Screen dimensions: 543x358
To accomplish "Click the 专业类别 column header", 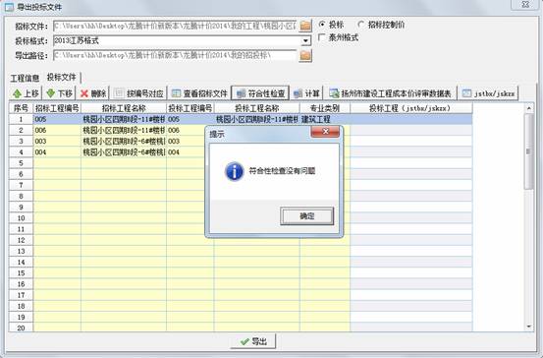I will (325, 108).
